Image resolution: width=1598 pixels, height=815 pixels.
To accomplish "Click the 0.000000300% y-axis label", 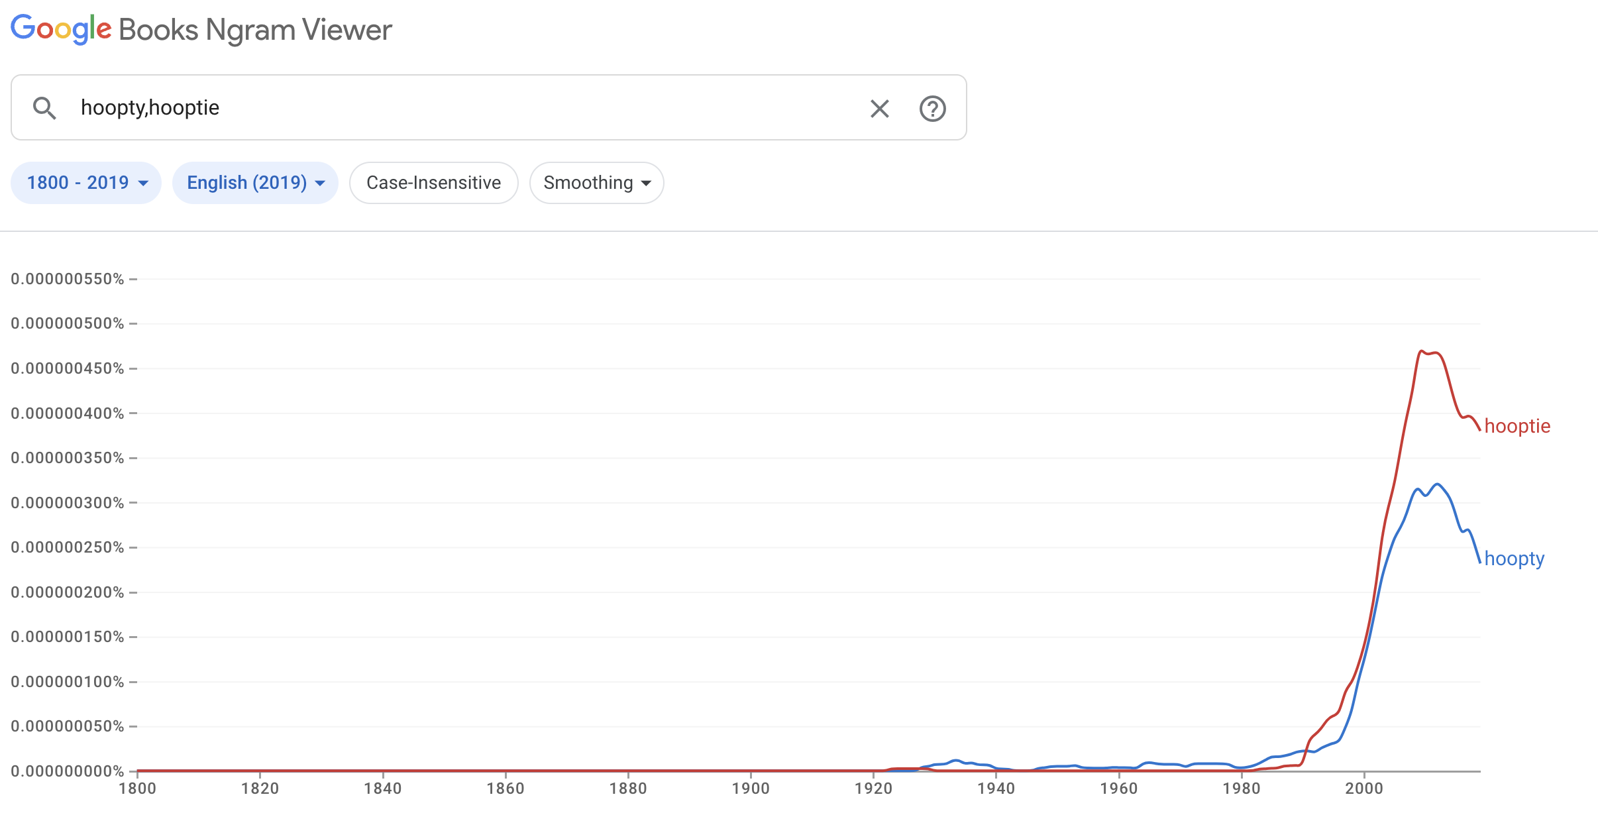I will click(x=68, y=503).
